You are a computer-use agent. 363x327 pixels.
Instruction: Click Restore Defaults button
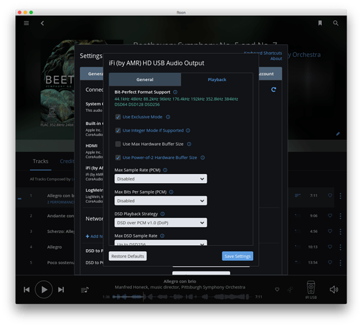tap(128, 256)
